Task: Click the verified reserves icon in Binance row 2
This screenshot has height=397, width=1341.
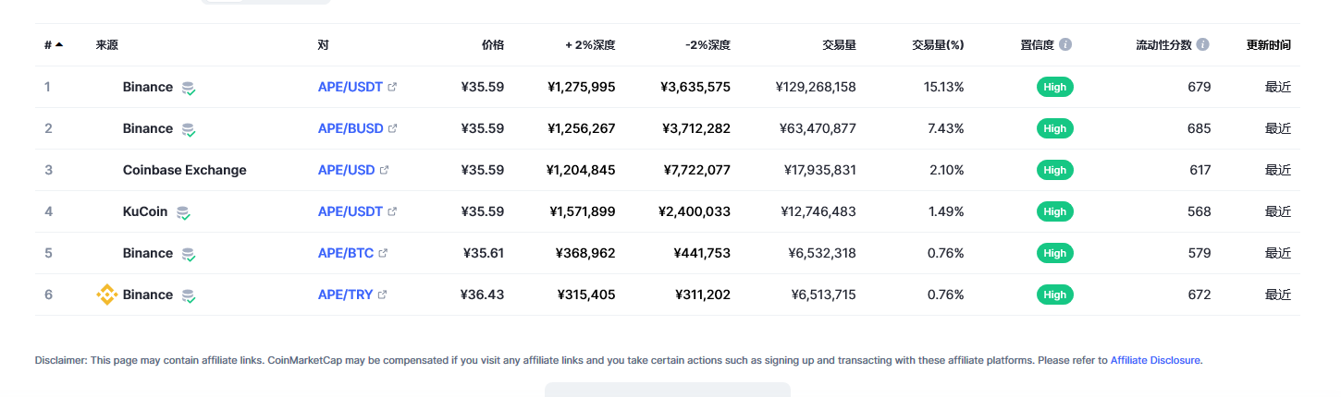Action: (x=189, y=129)
